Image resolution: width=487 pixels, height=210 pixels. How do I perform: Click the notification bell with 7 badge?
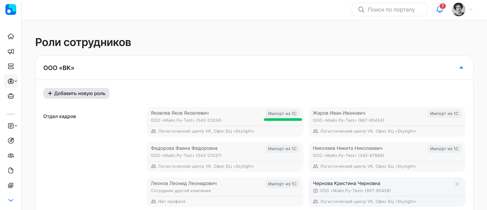tap(440, 9)
